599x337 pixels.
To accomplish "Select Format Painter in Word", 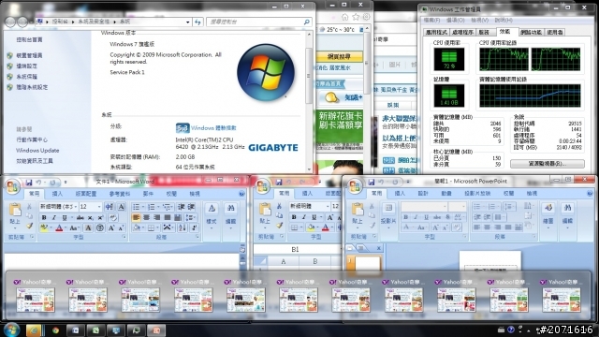I will (x=29, y=226).
